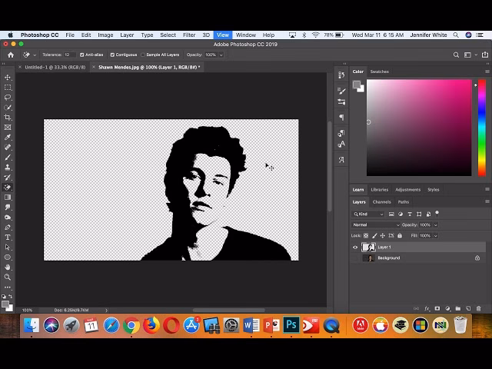The width and height of the screenshot is (492, 369).
Task: Open the layer Fill dropdown arrow
Action: 436,236
